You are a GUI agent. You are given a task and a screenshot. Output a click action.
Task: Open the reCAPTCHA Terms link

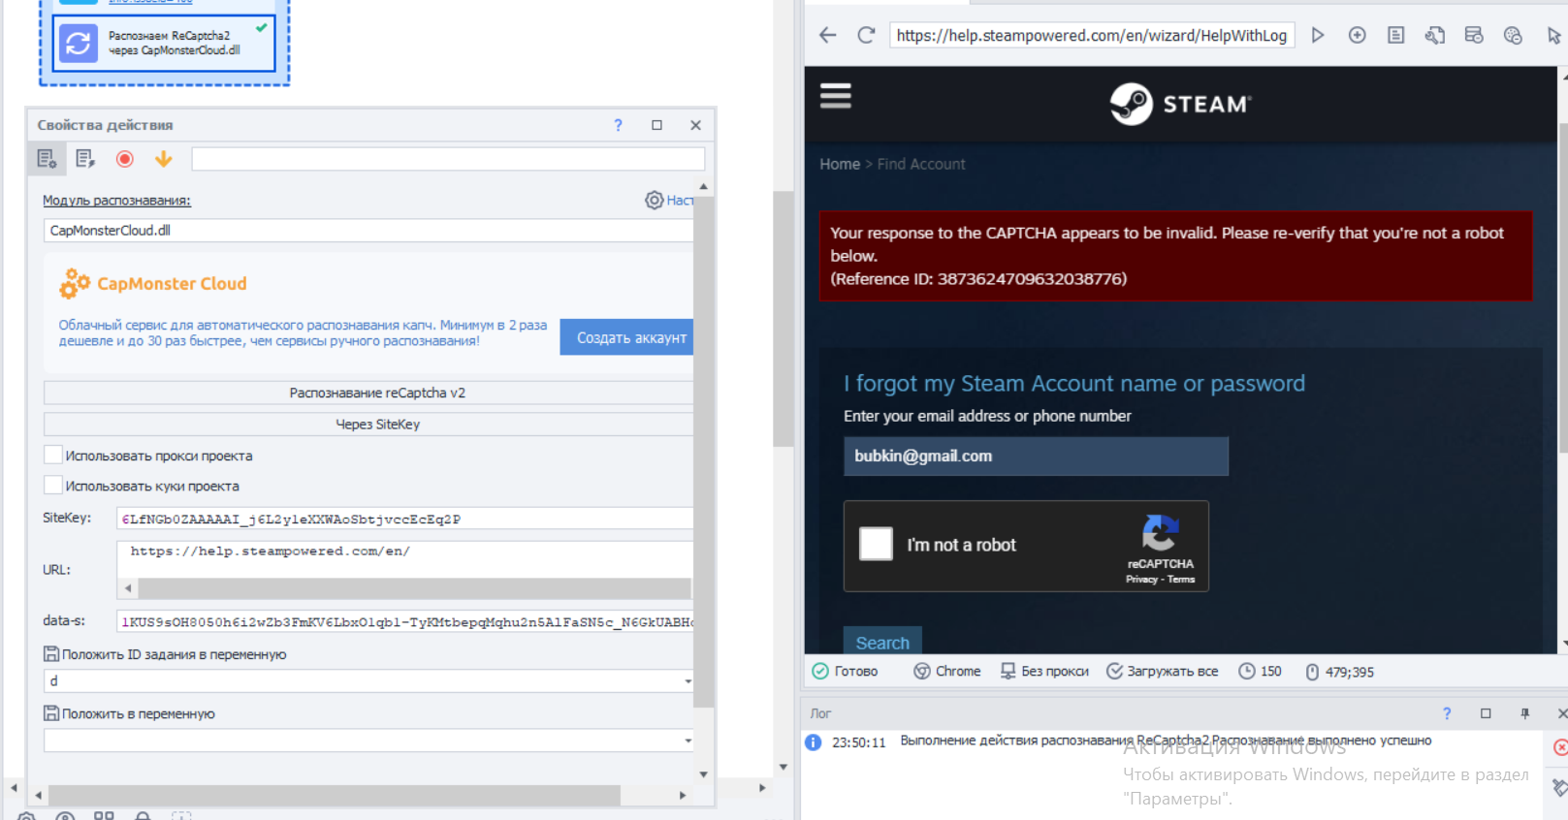(1181, 579)
